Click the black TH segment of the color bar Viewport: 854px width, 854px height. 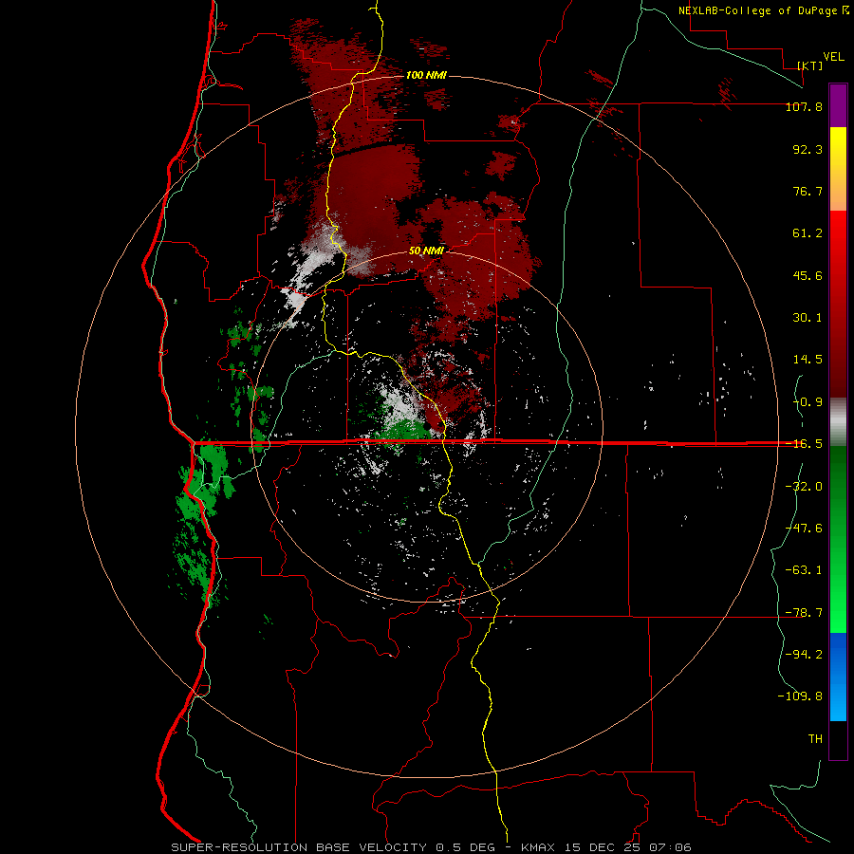tap(838, 739)
